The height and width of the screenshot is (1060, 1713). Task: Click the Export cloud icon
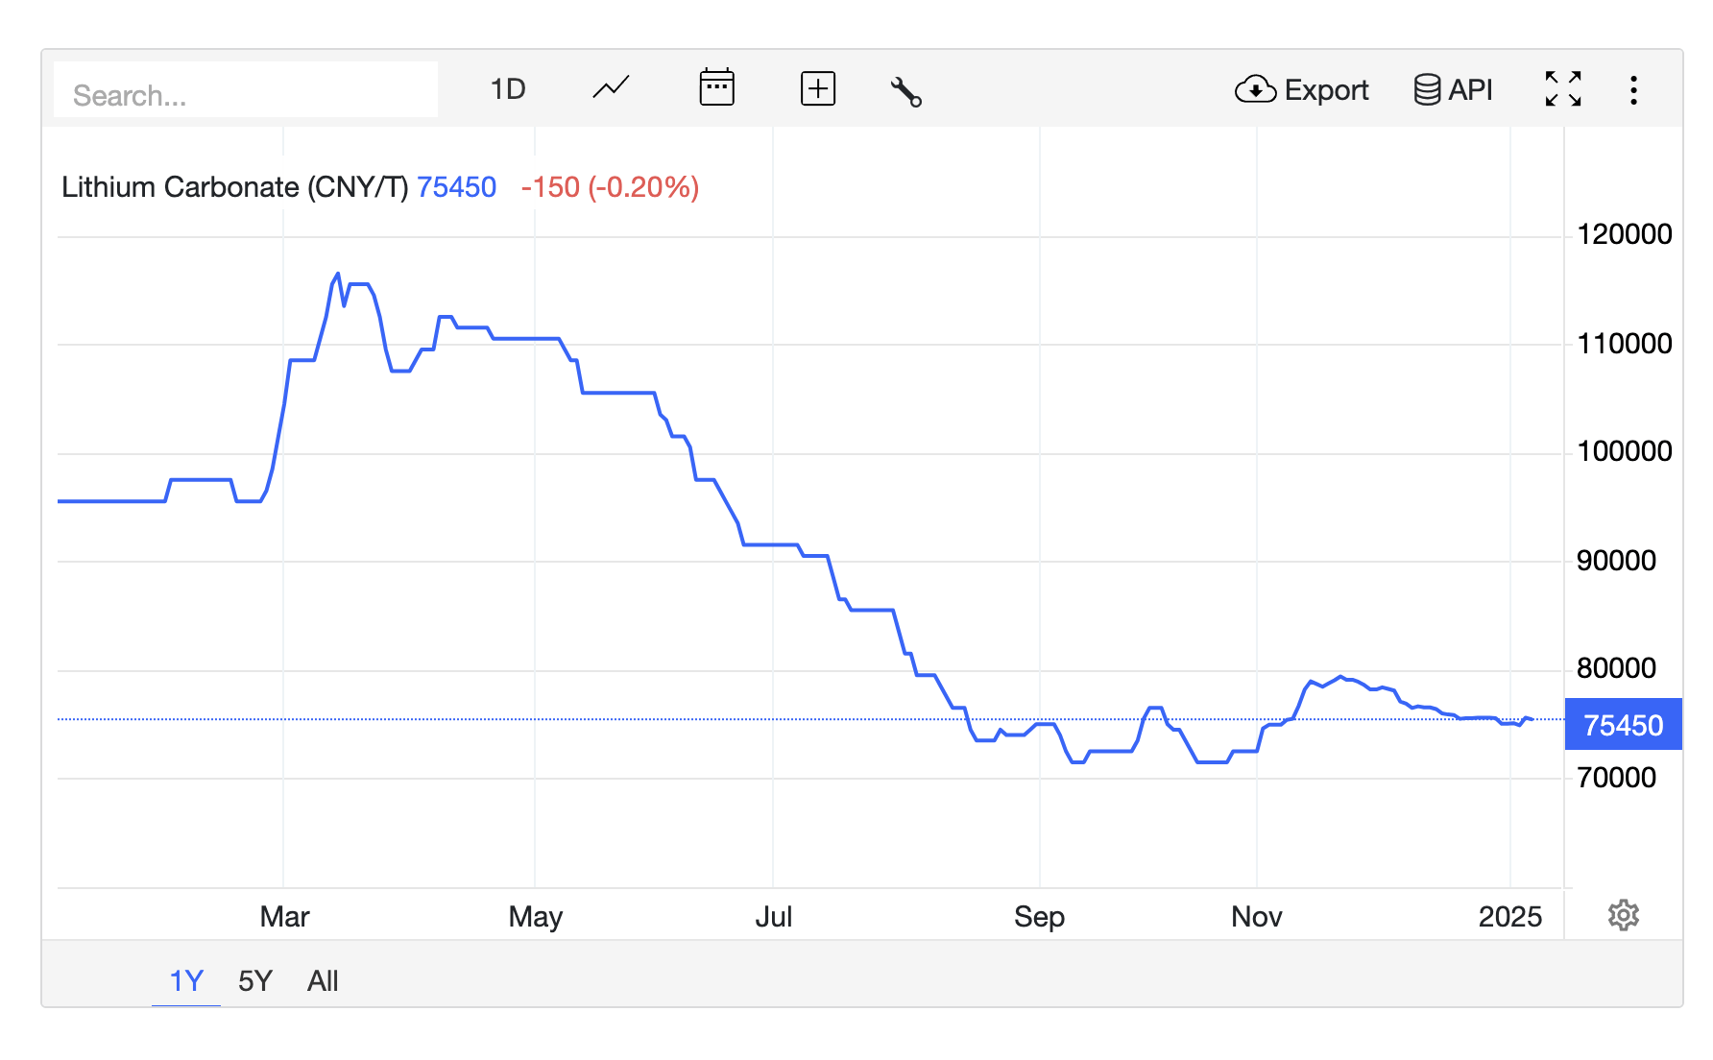(x=1256, y=89)
